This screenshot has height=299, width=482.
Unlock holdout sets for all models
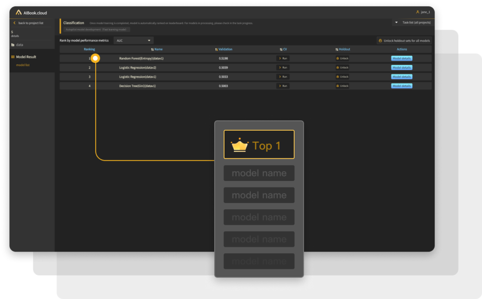point(404,41)
